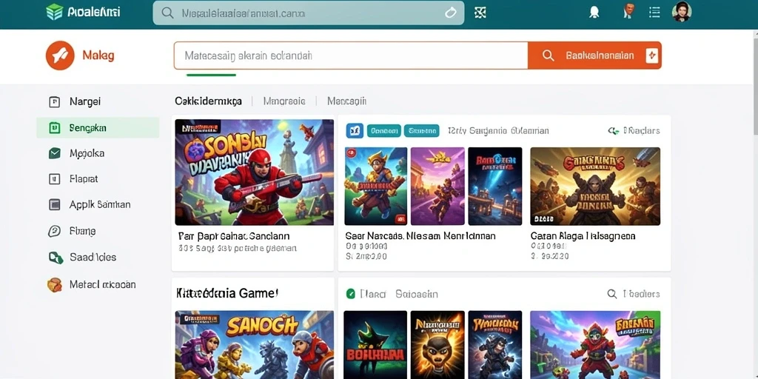This screenshot has width=758, height=379.
Task: Open the green witch hat game thumbnail
Action: 375,345
